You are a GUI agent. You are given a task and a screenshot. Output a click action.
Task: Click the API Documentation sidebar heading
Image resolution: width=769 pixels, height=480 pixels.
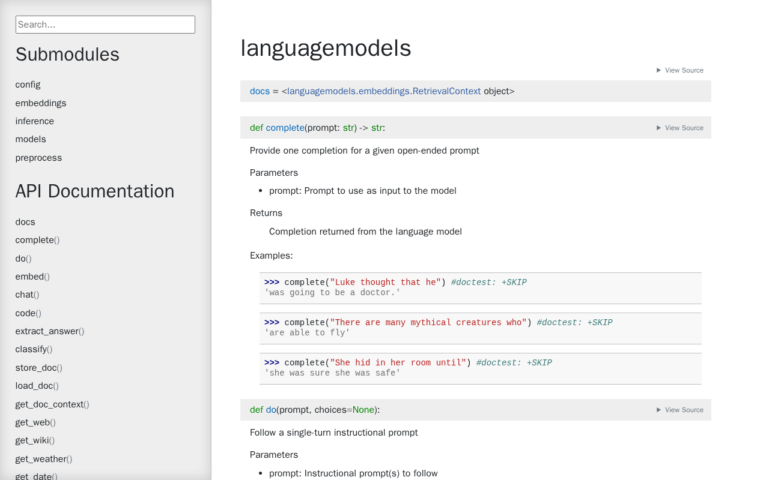[95, 191]
